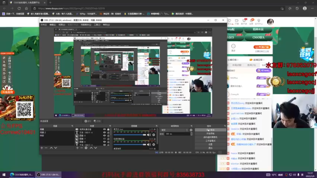Open OBS Tools menu
This screenshot has height=178, width=317.
97,25
